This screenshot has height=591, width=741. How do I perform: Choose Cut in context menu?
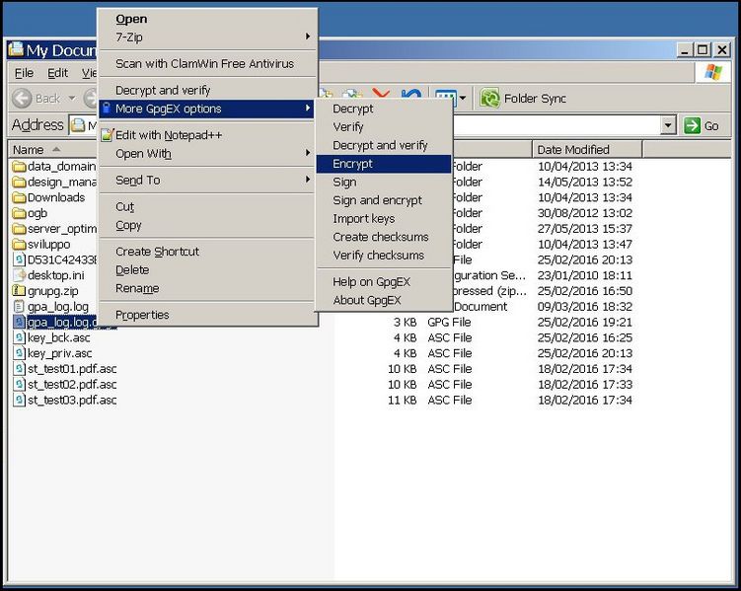(x=207, y=207)
